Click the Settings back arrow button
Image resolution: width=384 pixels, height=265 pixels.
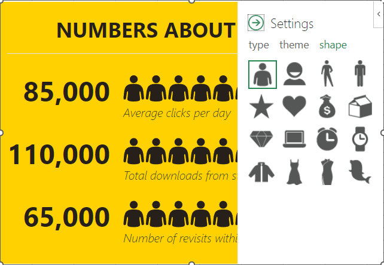[255, 23]
